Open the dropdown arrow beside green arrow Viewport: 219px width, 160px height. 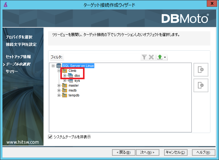pyautogui.click(x=165, y=57)
